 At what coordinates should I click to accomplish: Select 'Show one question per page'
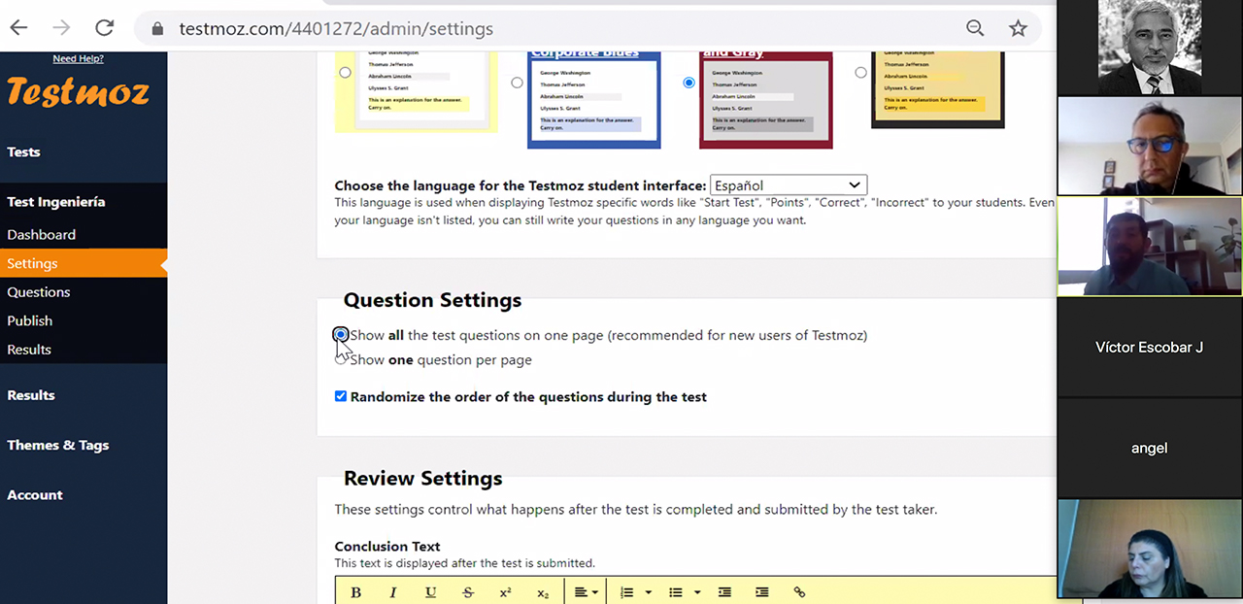point(341,359)
